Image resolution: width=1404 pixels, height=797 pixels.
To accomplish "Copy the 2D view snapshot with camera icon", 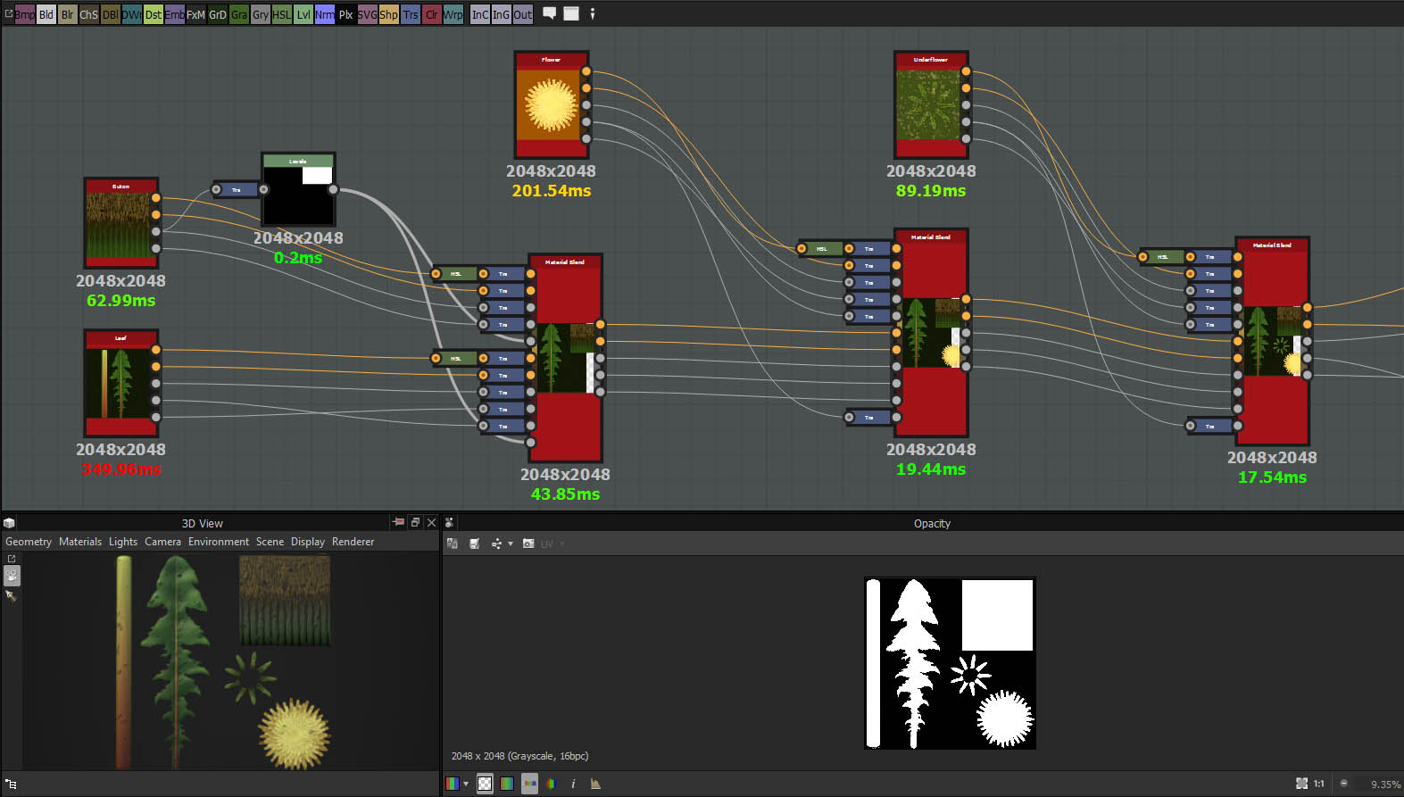I will click(528, 544).
